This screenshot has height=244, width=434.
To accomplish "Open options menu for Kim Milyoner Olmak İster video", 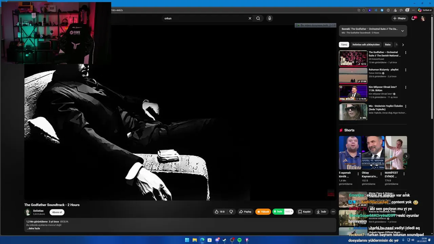I will [x=406, y=87].
